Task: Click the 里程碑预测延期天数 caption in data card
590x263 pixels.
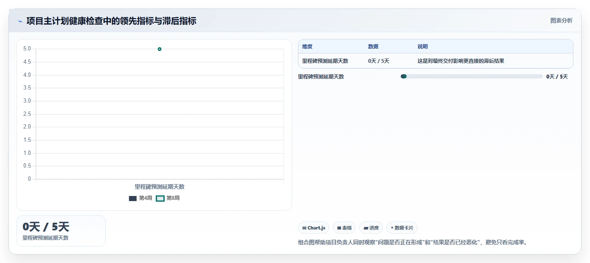Action: (x=45, y=238)
